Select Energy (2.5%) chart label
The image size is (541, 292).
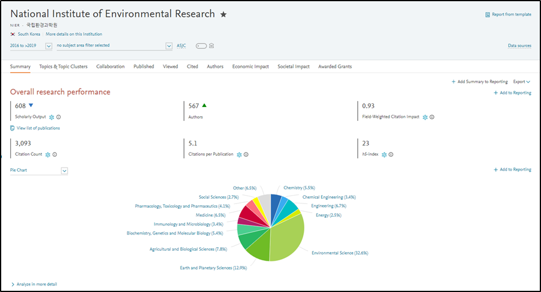click(x=328, y=215)
